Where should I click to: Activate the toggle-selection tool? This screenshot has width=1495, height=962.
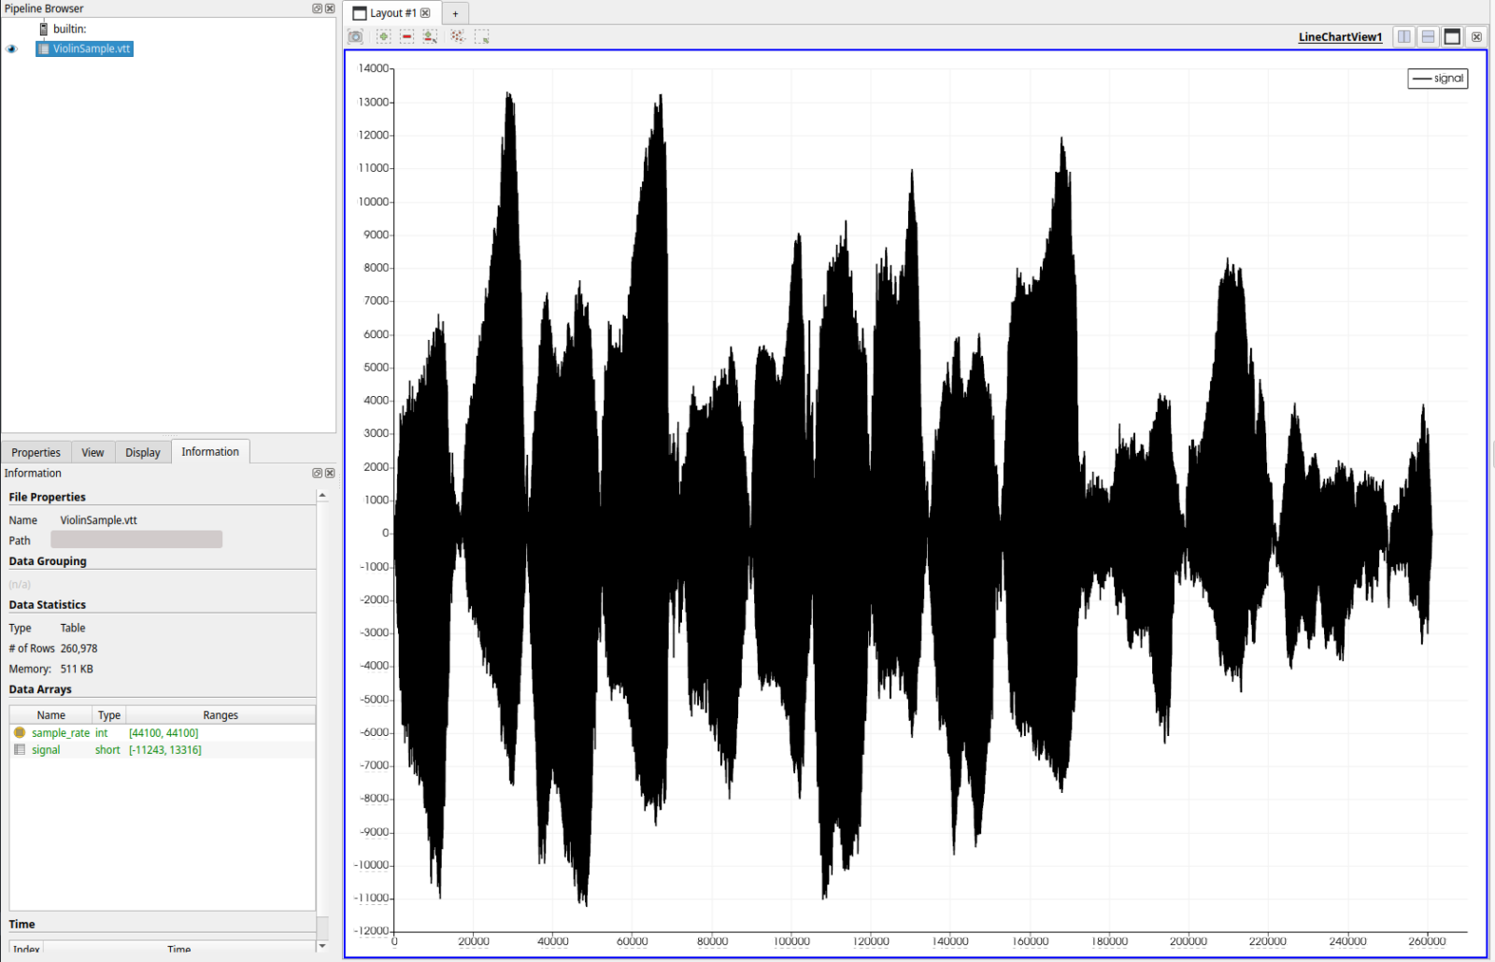431,35
